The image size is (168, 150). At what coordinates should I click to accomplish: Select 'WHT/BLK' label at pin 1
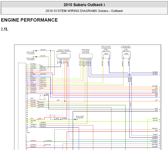[33, 64]
